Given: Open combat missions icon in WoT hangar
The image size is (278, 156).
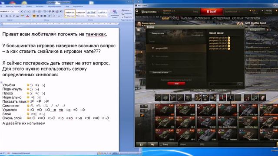Looking at the screenshot, I should coord(139,24).
